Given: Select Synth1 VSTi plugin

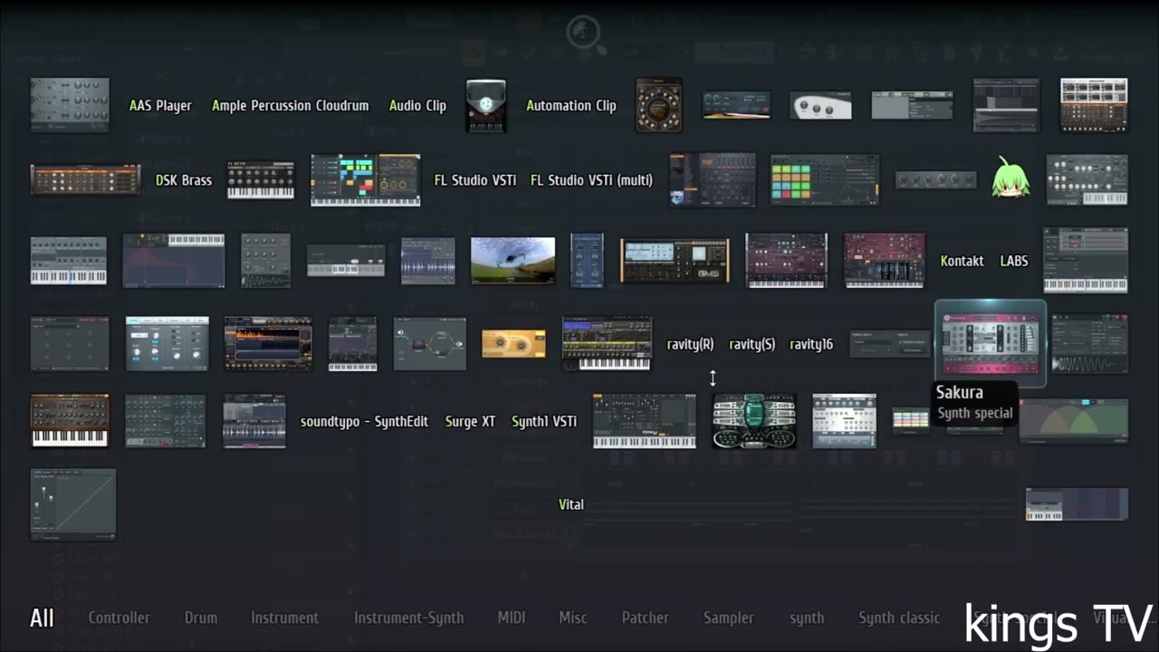Looking at the screenshot, I should tap(544, 422).
